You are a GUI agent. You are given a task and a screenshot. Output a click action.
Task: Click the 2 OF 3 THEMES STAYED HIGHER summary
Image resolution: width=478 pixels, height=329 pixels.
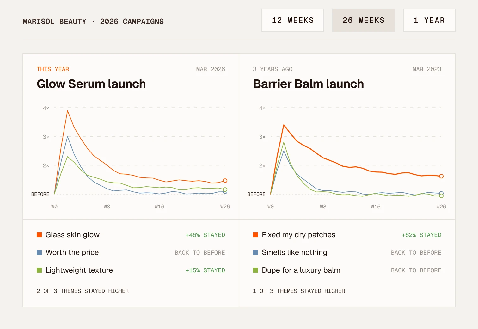point(83,291)
